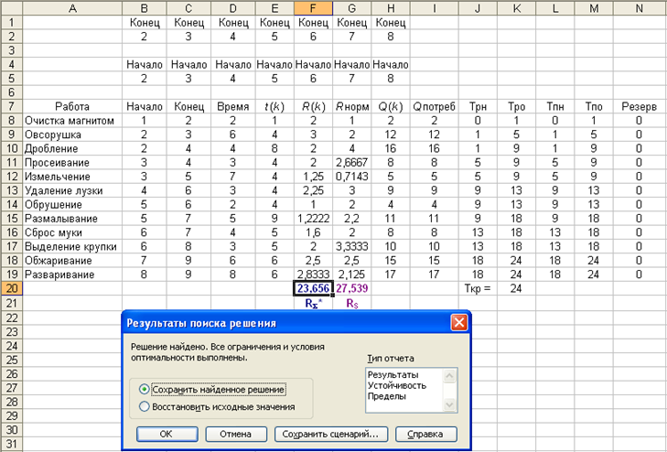This screenshot has height=452, width=667.
Task: Open the Справка help button
Action: (425, 434)
